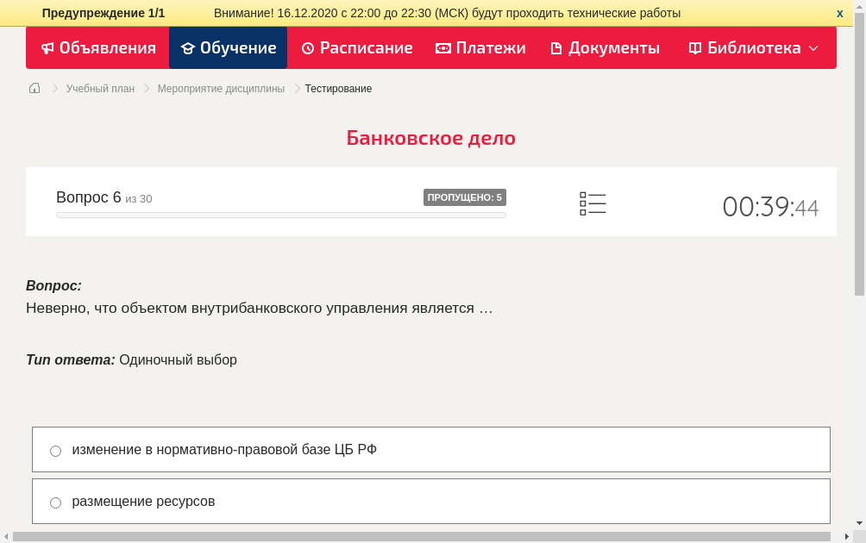The height and width of the screenshot is (543, 866).
Task: Click the 'ПРОПУЩЕНО: 5' badge
Action: point(466,197)
